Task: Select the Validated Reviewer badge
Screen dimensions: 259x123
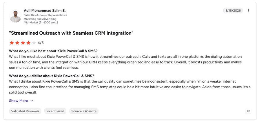Action: point(25,111)
